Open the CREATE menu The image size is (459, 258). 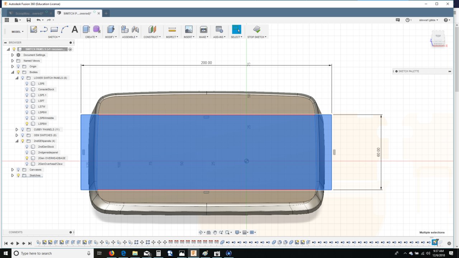[x=91, y=37]
